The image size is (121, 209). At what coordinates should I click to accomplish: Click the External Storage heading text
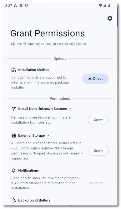click(x=32, y=135)
